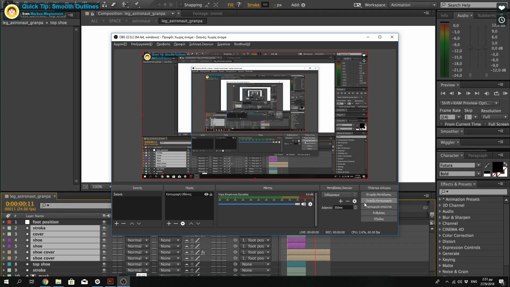Click the Ρυθμίσεις button in OBS
The width and height of the screenshot is (510, 287).
point(379,213)
